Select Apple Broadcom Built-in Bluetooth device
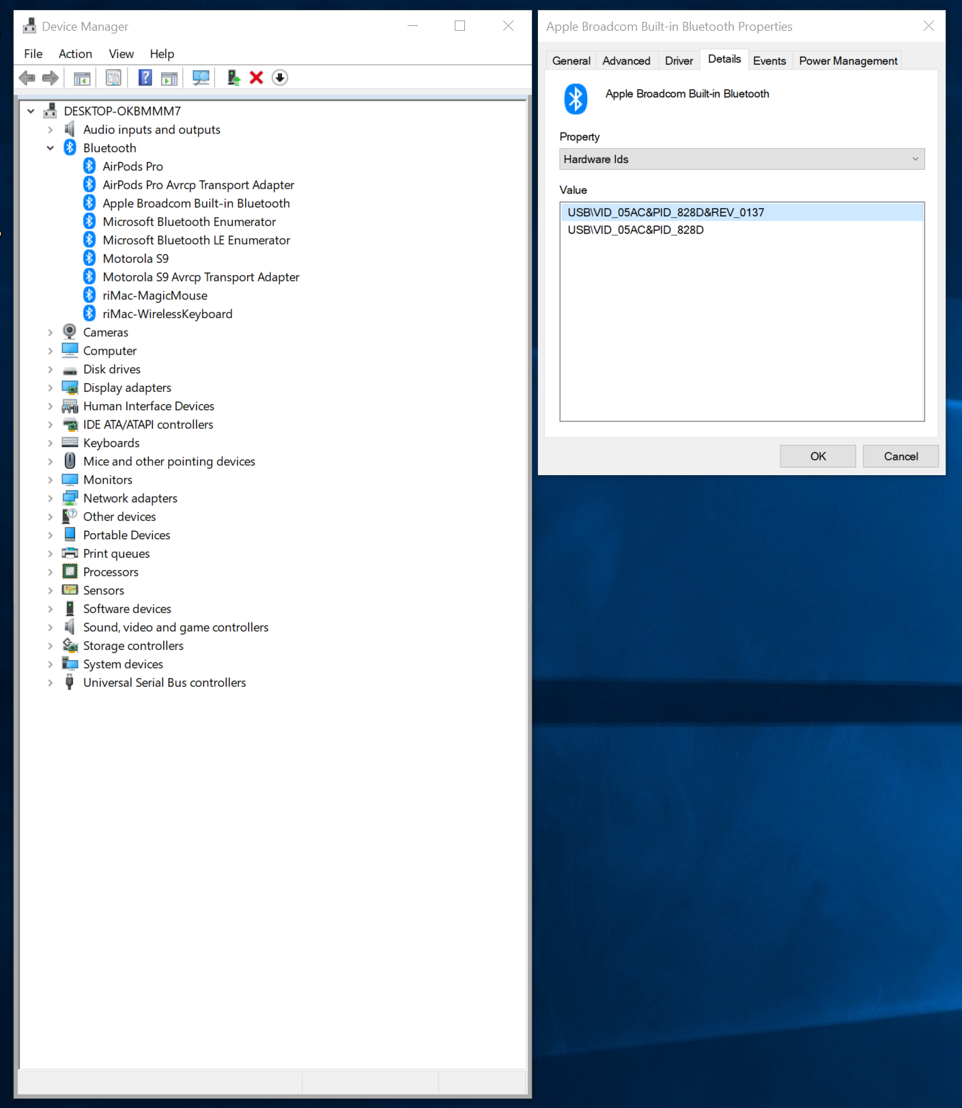 click(196, 203)
